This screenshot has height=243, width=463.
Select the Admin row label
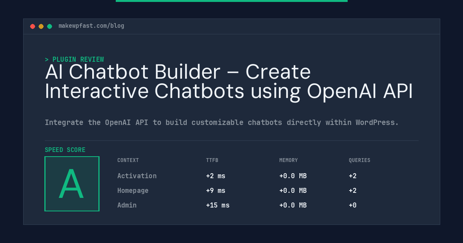click(x=127, y=205)
